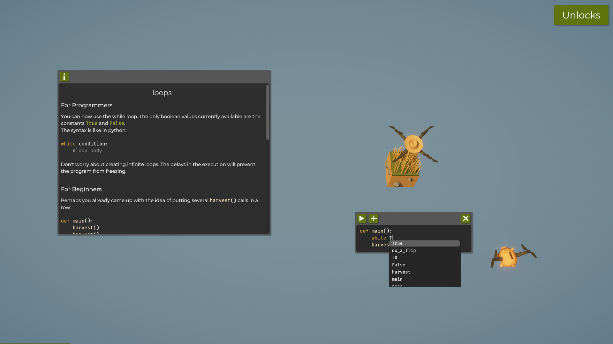
Task: Select the "main" completion entry
Action: (x=397, y=279)
